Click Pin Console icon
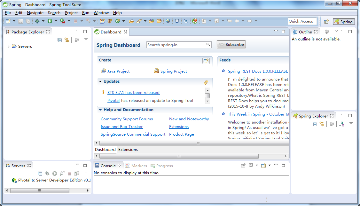The height and width of the screenshot is (206, 360). tap(243, 165)
